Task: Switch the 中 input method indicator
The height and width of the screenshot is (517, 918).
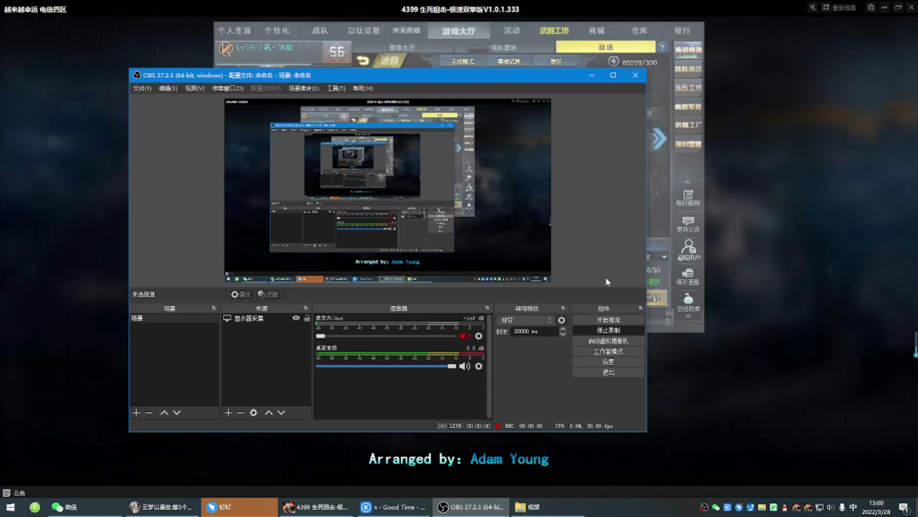Action: [x=853, y=507]
